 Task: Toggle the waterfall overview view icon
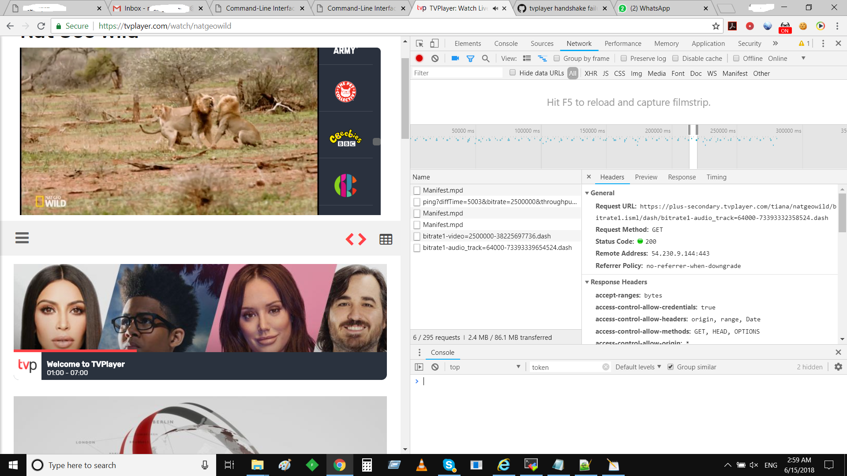[x=542, y=58]
